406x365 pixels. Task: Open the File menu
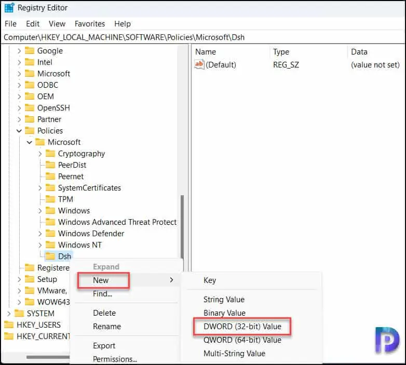pyautogui.click(x=10, y=24)
